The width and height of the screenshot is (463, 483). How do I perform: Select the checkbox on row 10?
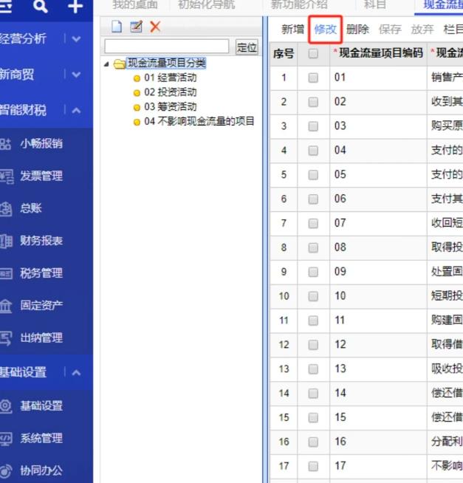click(x=313, y=296)
